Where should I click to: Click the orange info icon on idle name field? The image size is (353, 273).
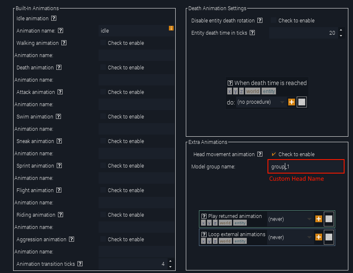pos(171,28)
